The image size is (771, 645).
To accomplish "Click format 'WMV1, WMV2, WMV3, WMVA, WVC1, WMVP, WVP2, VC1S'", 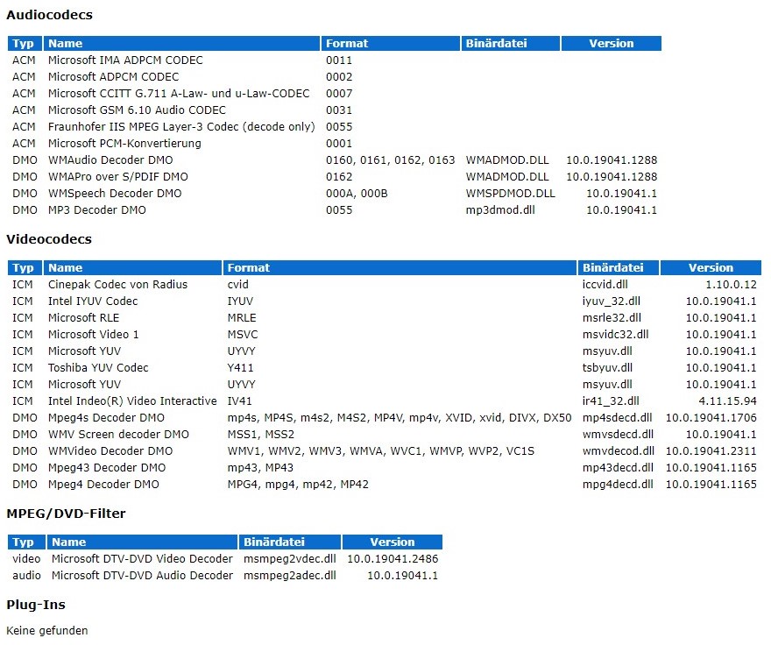I will point(380,451).
